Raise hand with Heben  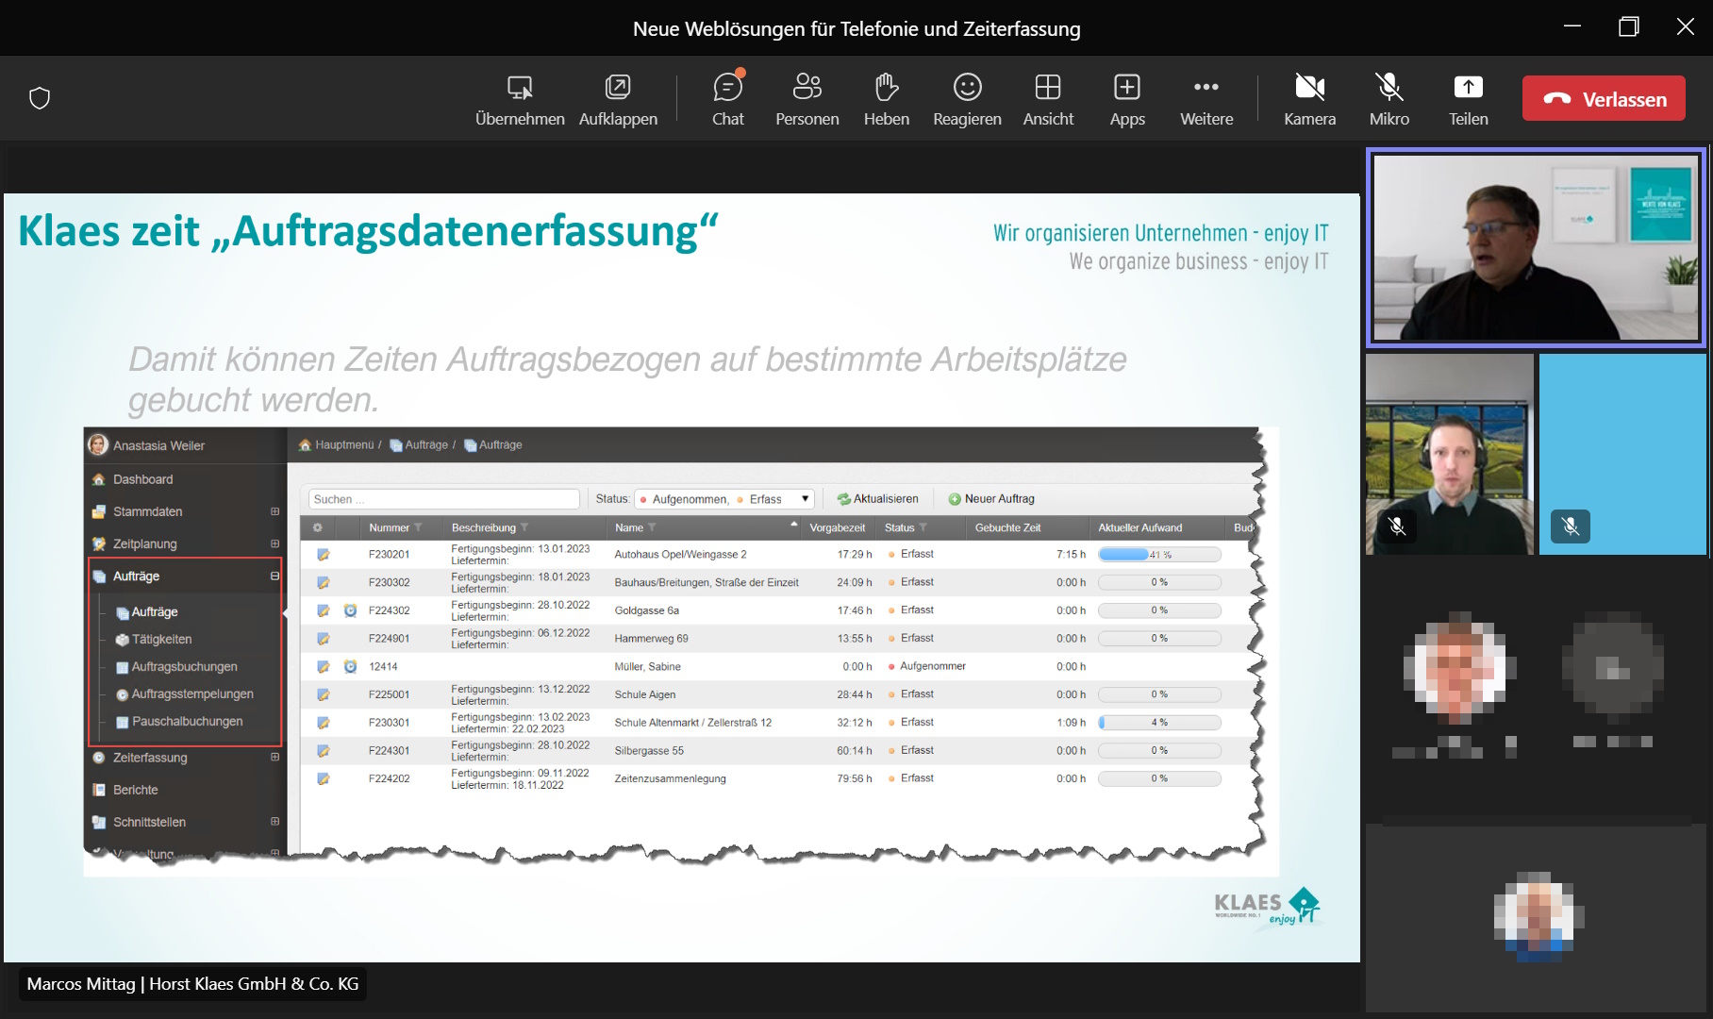click(886, 99)
